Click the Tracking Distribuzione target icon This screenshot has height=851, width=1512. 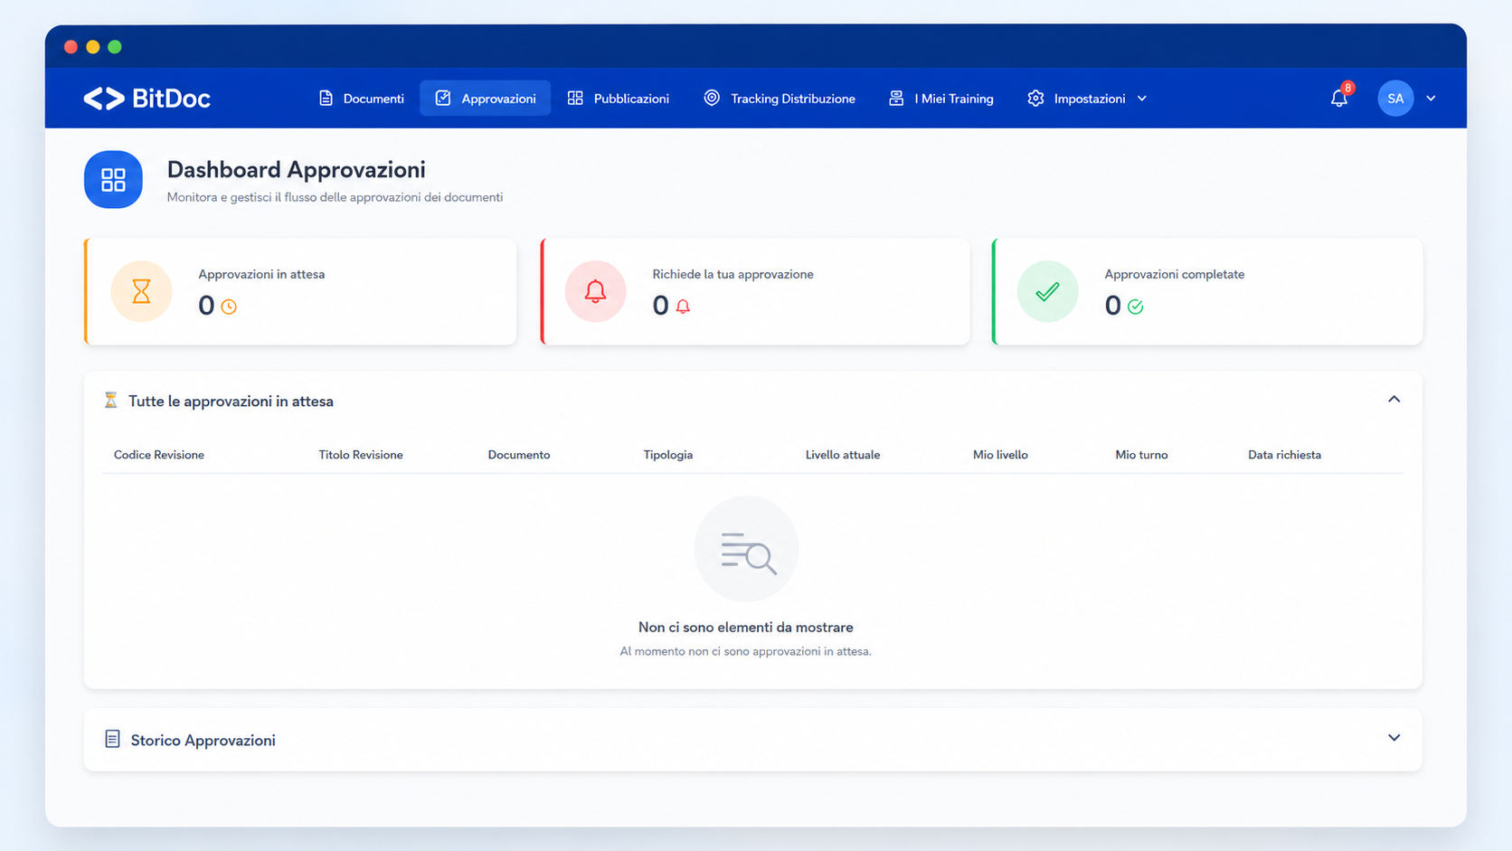point(712,98)
